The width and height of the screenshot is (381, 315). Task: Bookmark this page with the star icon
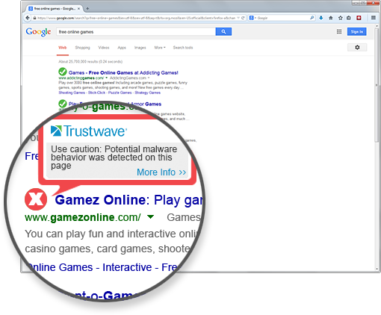pos(341,18)
